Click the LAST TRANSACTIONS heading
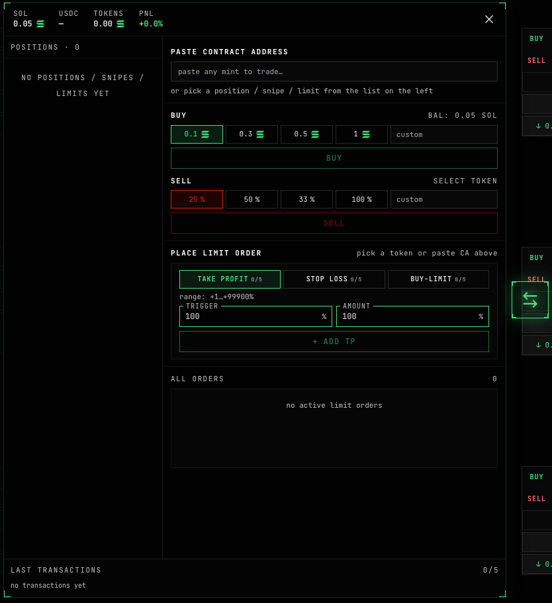 (x=56, y=570)
